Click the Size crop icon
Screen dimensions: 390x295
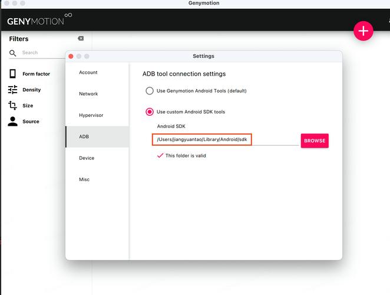click(13, 106)
